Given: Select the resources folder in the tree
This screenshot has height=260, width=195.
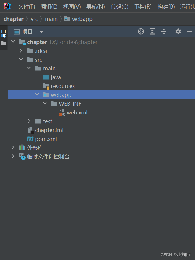Looking at the screenshot, I should 63,86.
